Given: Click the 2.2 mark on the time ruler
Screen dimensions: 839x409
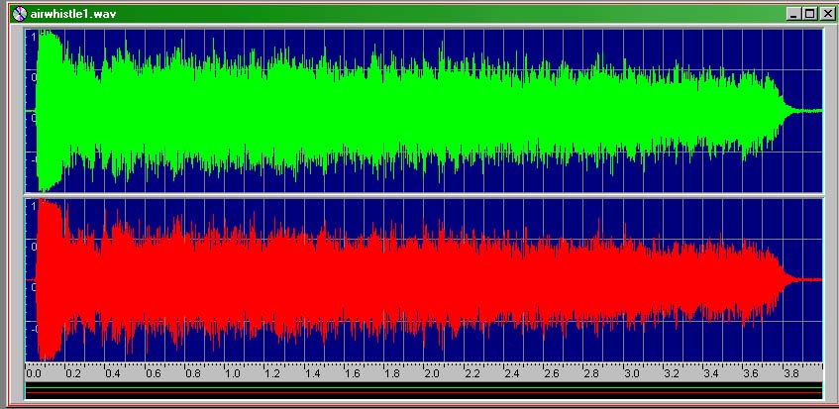Looking at the screenshot, I should 472,373.
